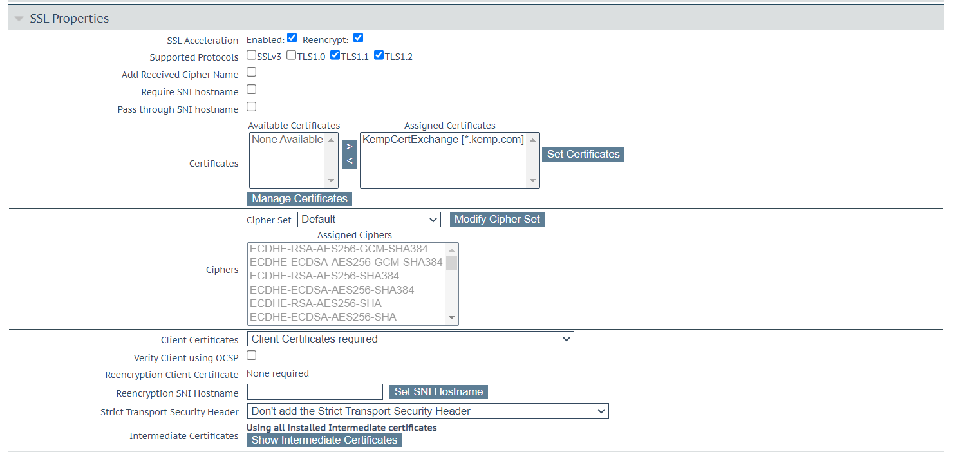Disable the TLS1.2 protocol checkbox
Screen dimensions: 956x452
pyautogui.click(x=379, y=55)
